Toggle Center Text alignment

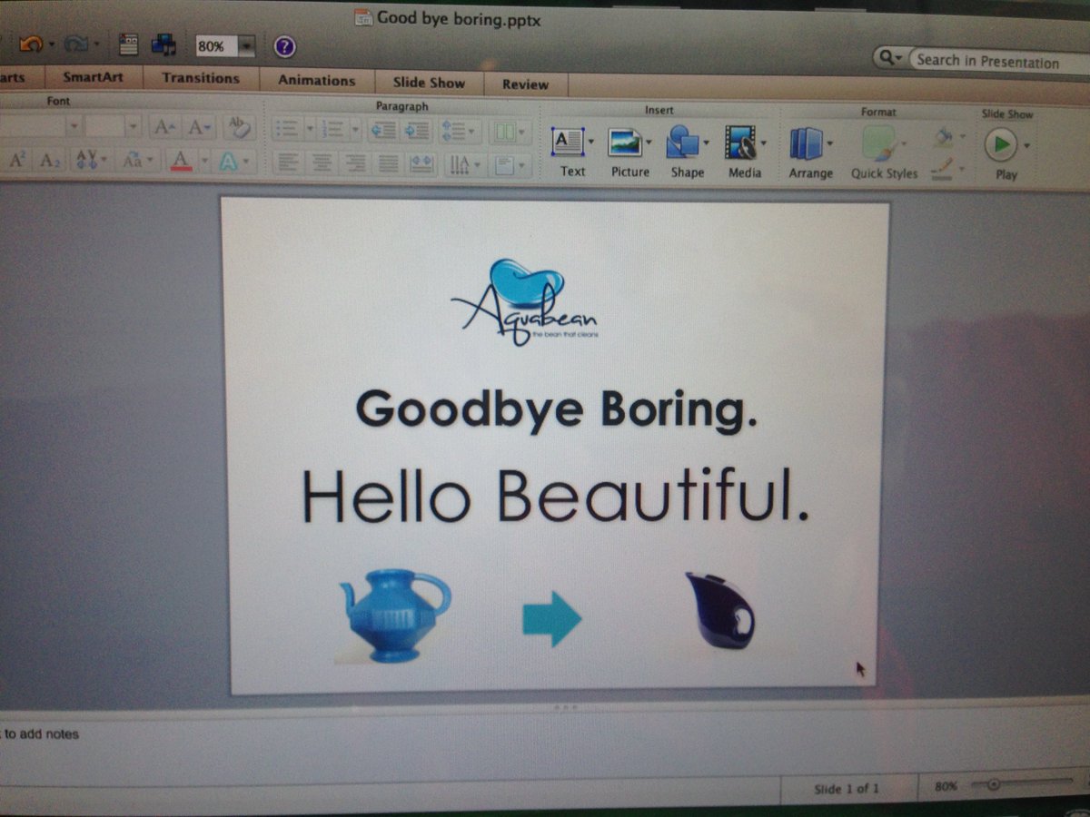tap(321, 163)
